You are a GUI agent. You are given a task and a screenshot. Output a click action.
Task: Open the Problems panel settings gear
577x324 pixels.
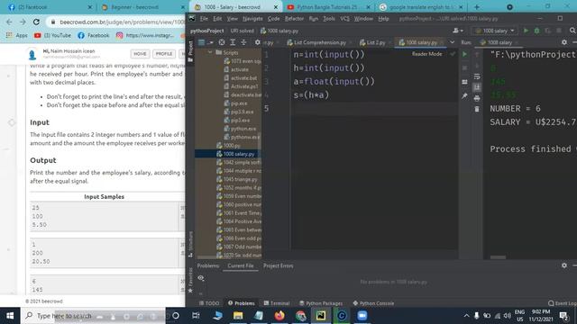tap(564, 265)
